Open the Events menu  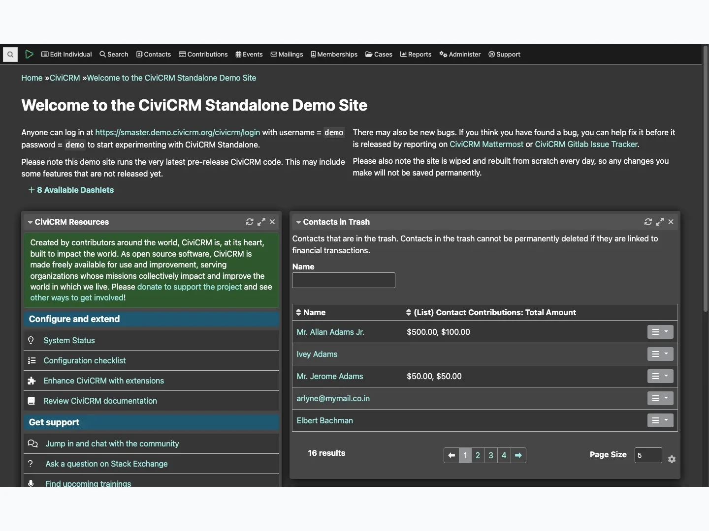coord(249,54)
